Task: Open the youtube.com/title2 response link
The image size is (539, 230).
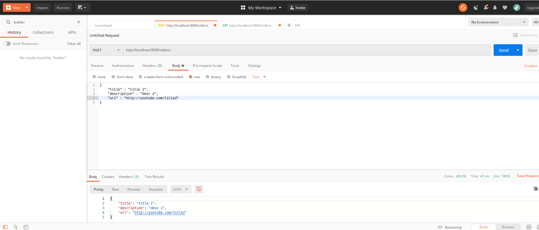Action: 160,213
